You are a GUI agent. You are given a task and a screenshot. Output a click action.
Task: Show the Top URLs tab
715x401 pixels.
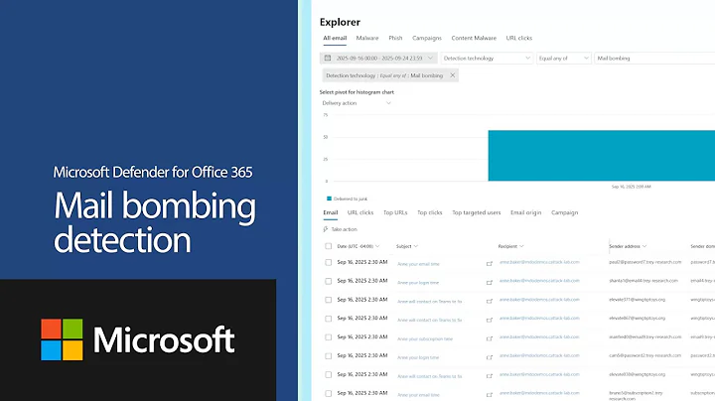[395, 212]
